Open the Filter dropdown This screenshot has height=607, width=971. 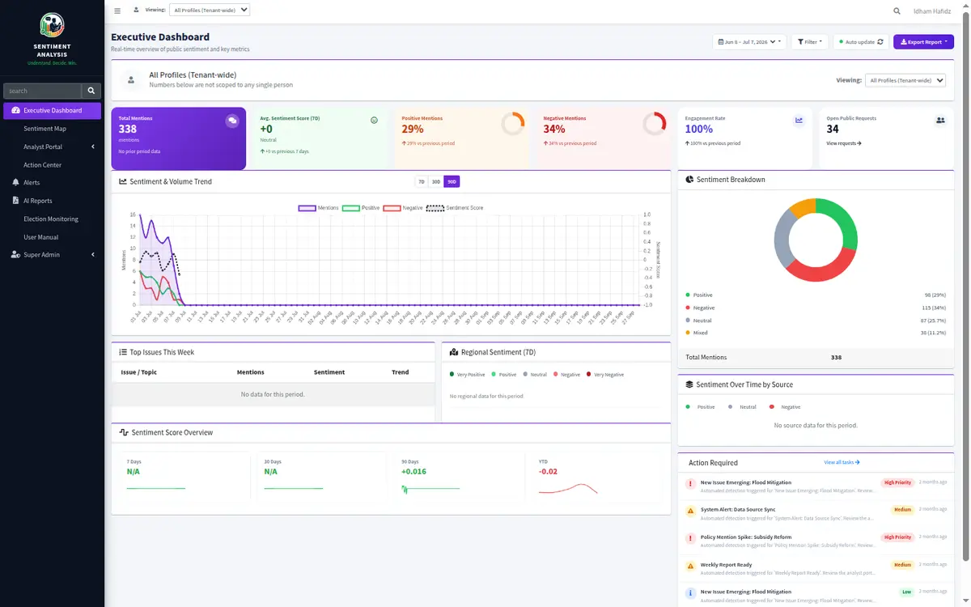tap(808, 41)
